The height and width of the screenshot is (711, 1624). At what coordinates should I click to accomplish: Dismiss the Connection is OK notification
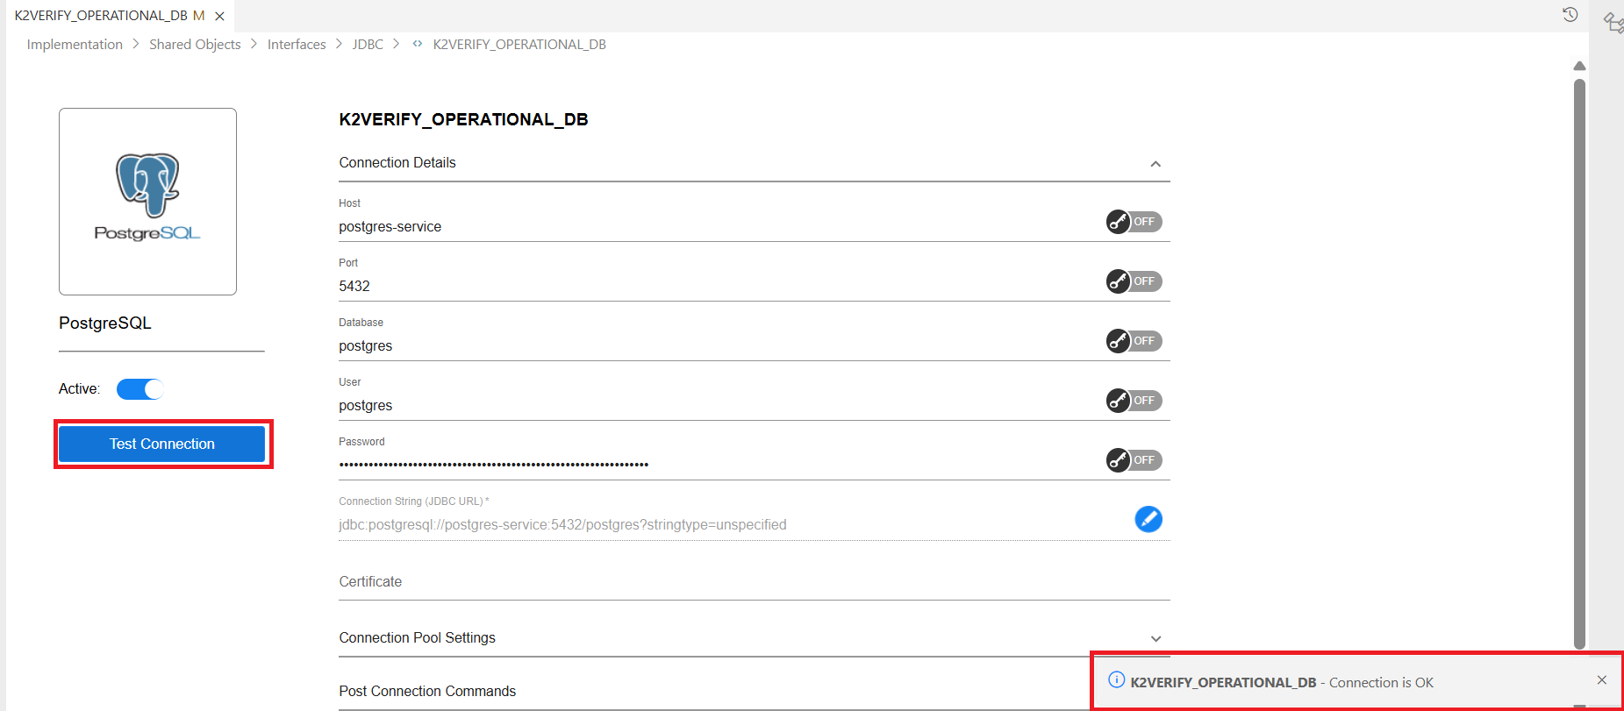1602,680
